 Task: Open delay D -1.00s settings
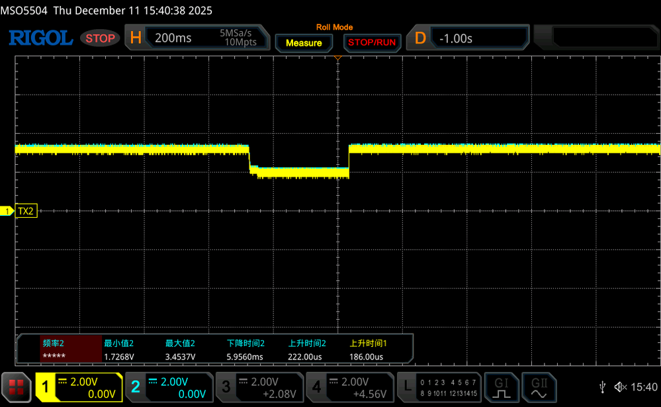pyautogui.click(x=468, y=38)
